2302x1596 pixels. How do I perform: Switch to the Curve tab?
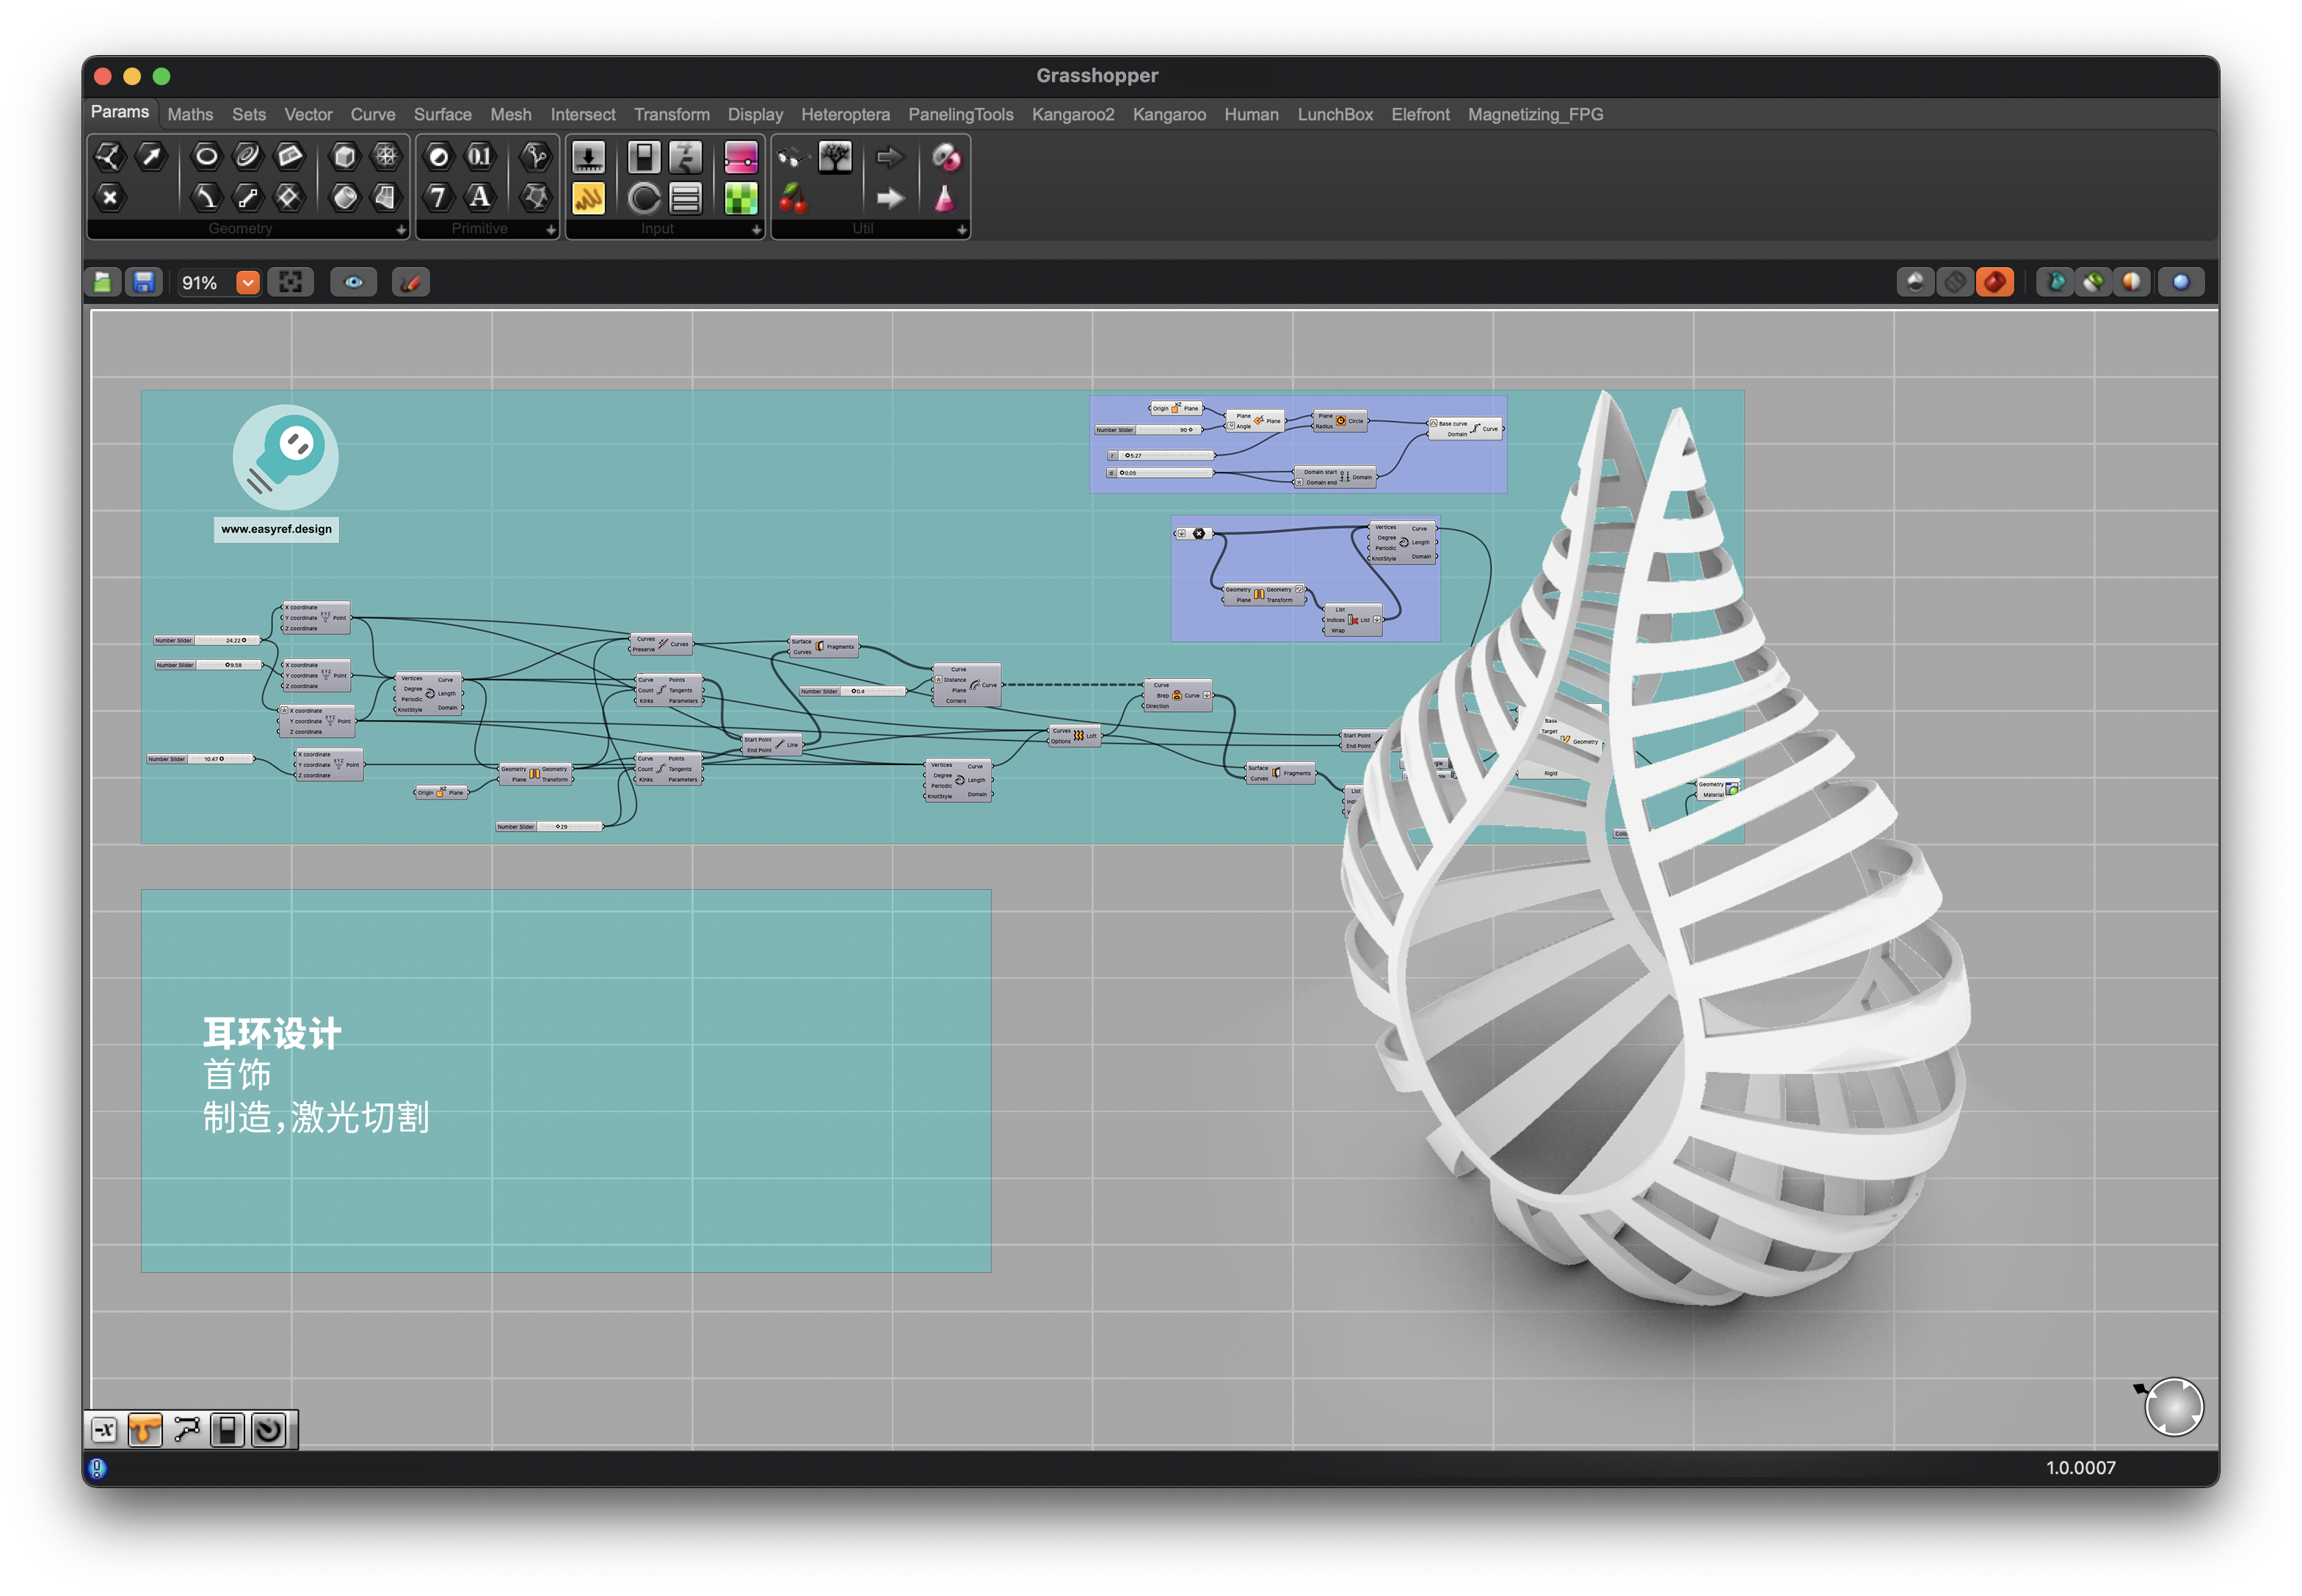pos(372,114)
